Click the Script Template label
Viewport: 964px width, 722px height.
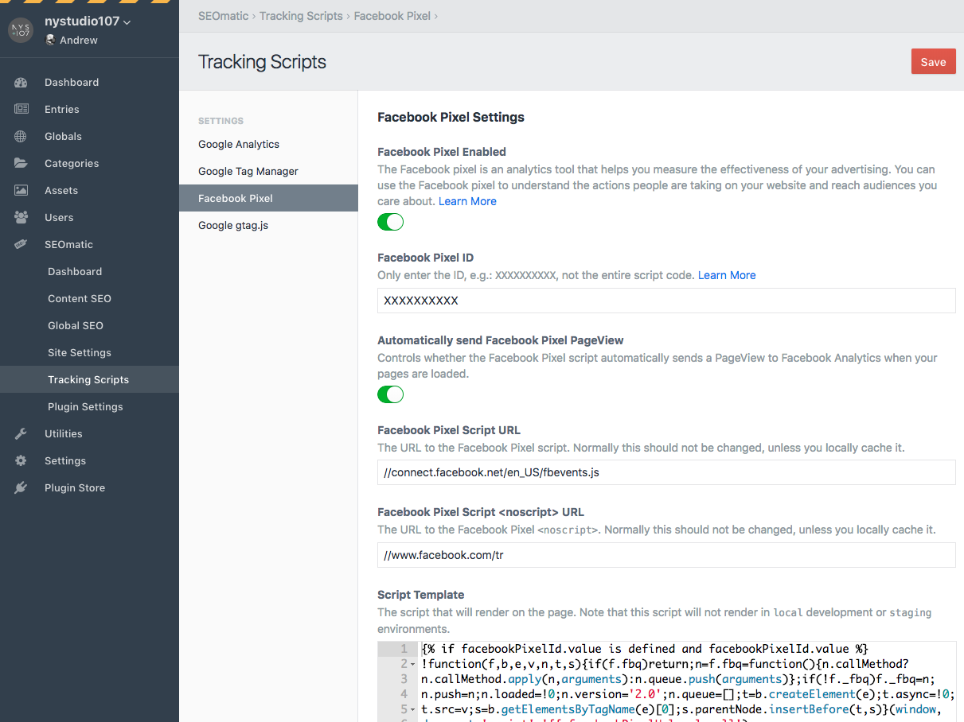420,595
